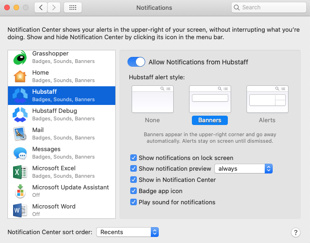Select Home in the app list
This screenshot has width=310, height=243.
(x=62, y=76)
